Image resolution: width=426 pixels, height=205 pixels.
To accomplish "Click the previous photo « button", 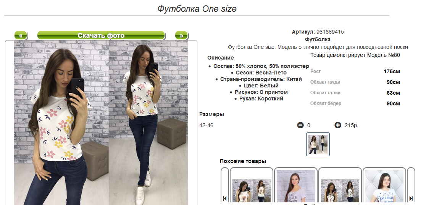I will pyautogui.click(x=21, y=36).
